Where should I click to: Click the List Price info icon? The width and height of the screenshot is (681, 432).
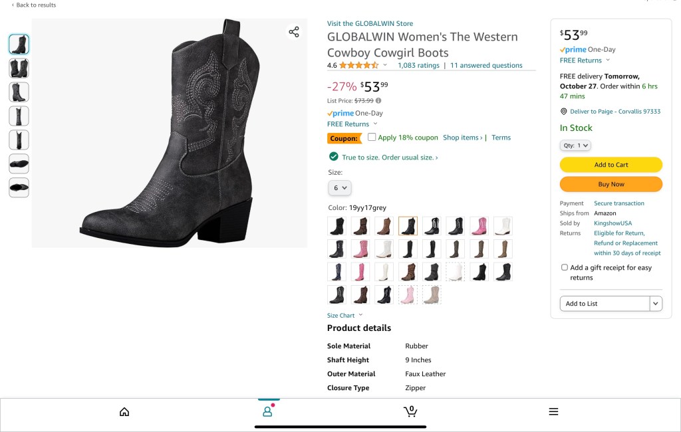click(378, 101)
